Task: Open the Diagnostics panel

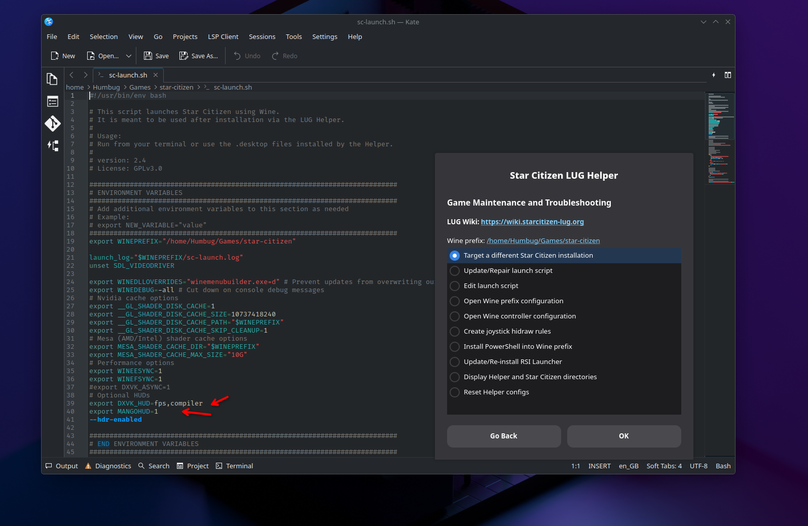Action: coord(108,466)
